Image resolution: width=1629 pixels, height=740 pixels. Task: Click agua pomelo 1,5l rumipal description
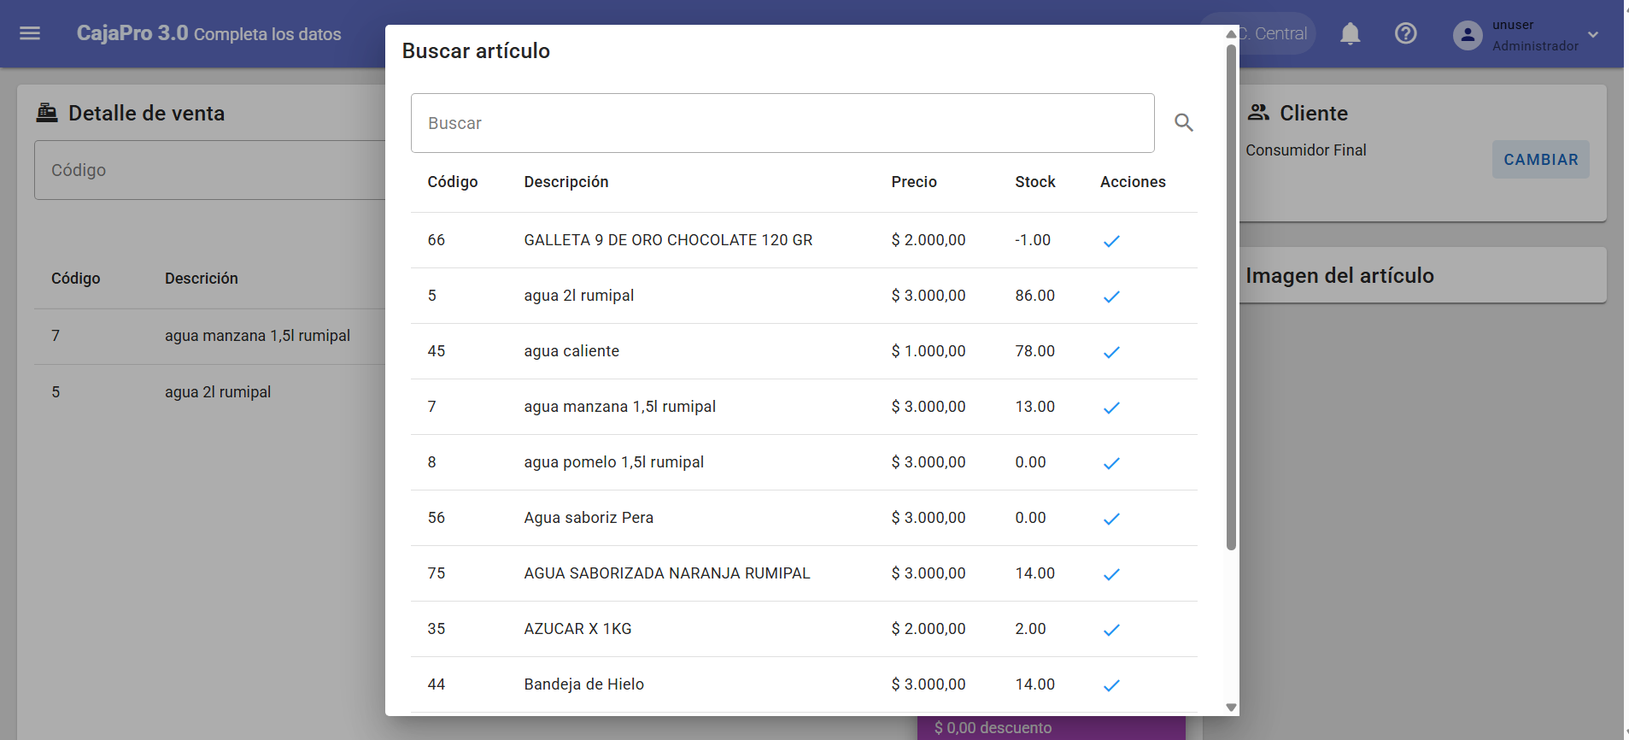(614, 462)
